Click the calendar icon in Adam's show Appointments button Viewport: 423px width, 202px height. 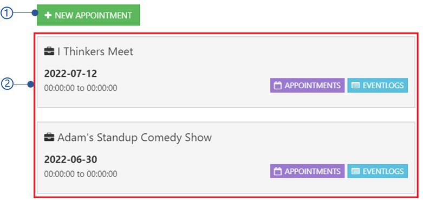click(x=278, y=171)
